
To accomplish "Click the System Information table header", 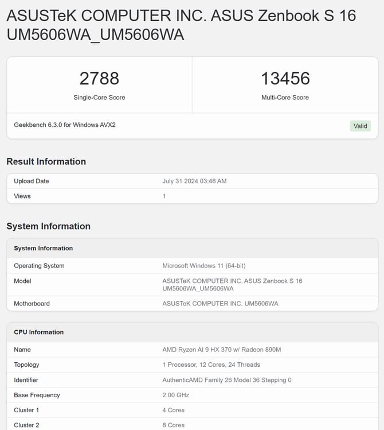I will click(44, 249).
